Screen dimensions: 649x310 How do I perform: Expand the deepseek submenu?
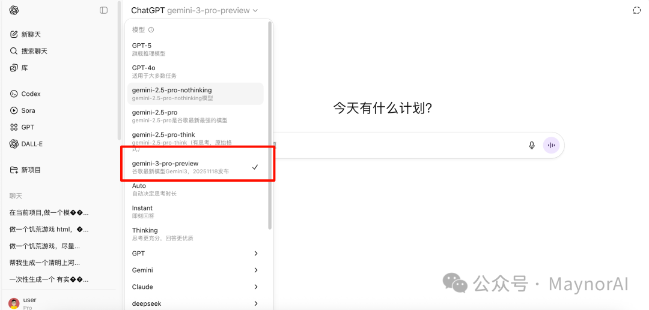[x=195, y=303]
